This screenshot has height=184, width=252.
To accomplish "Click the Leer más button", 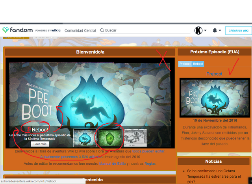I will [x=40, y=144].
